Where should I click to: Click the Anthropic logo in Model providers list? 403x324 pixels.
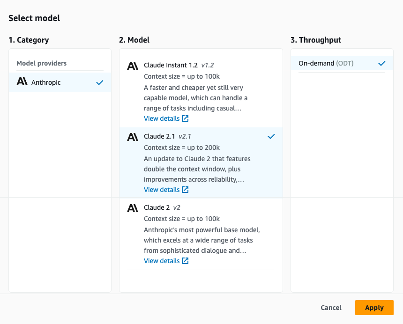tap(22, 82)
